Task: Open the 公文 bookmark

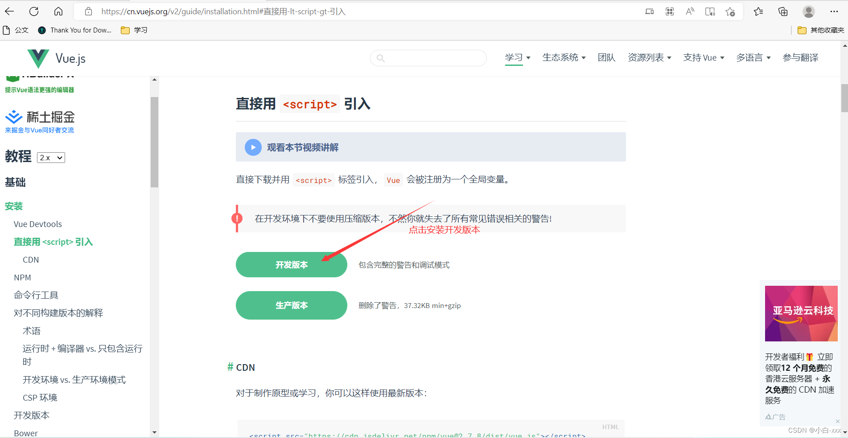Action: point(16,30)
